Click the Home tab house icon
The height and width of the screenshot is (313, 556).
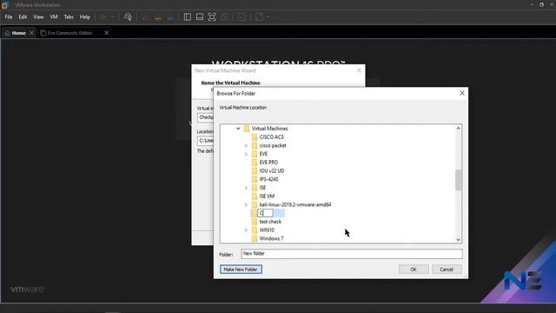8,33
